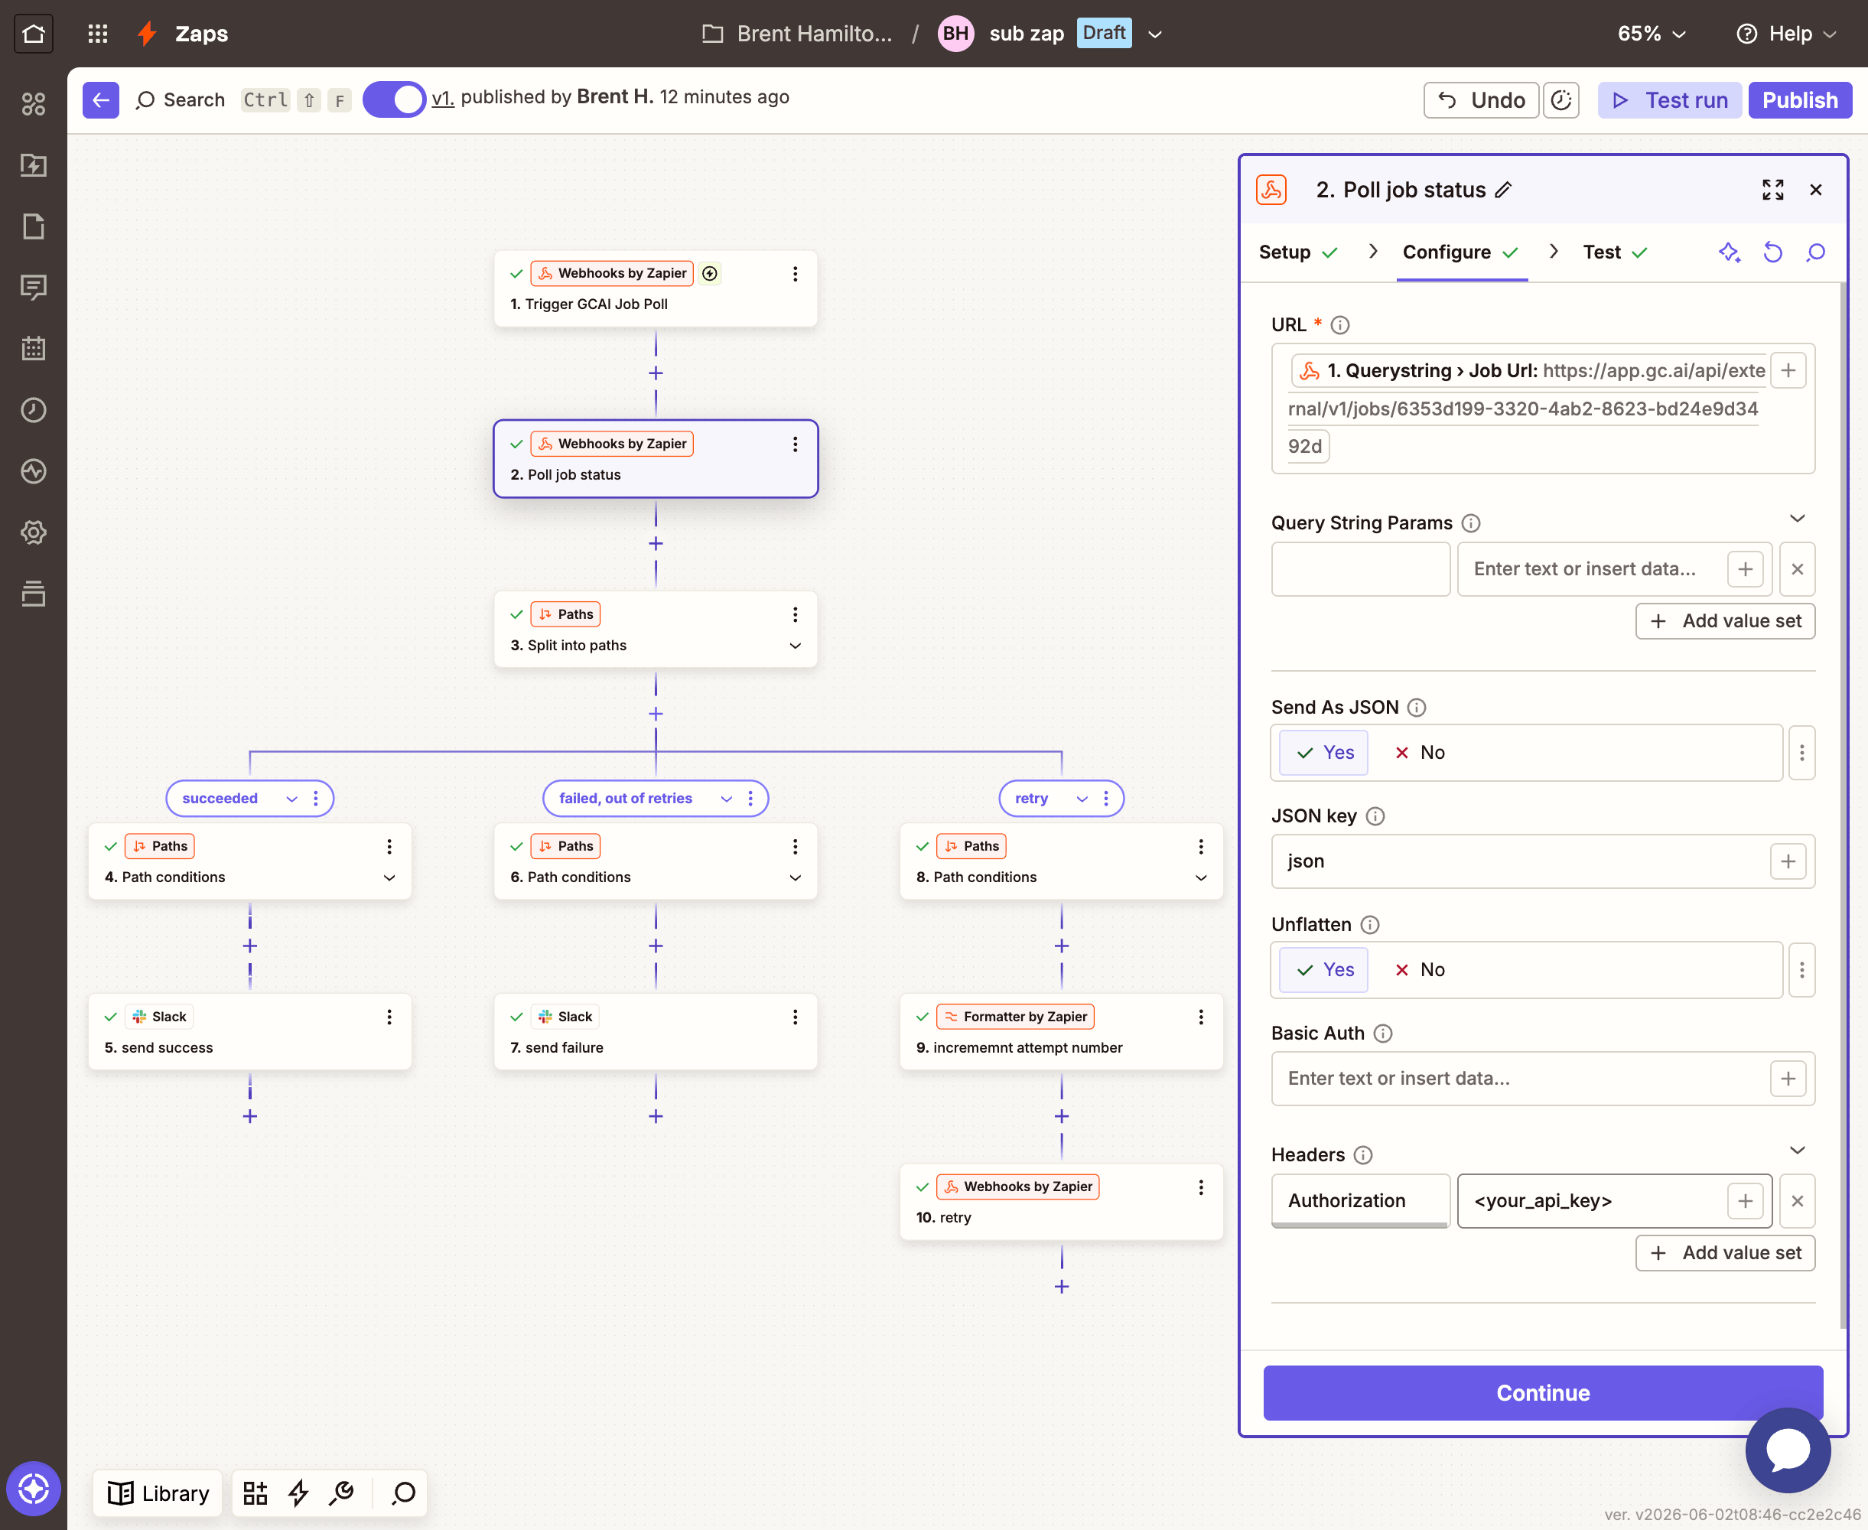This screenshot has height=1530, width=1868.
Task: Select Yes for Send As JSON
Action: [x=1323, y=752]
